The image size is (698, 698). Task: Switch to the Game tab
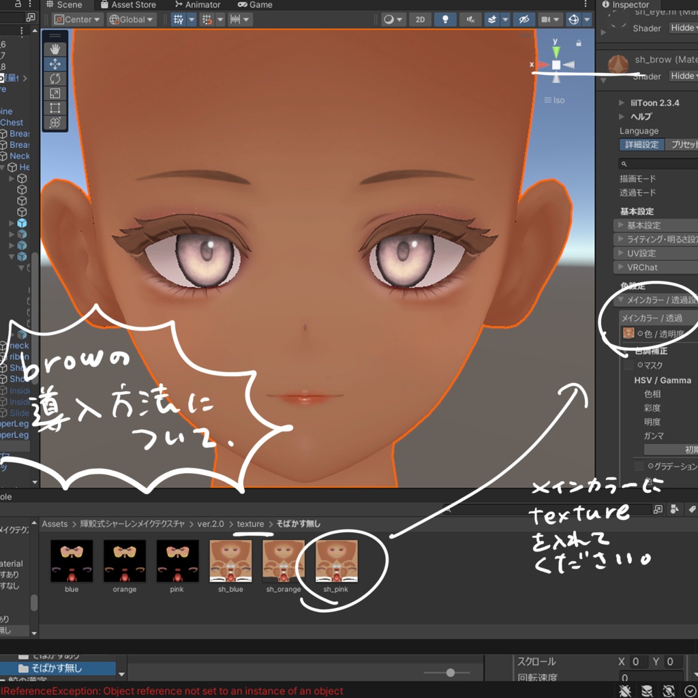255,5
